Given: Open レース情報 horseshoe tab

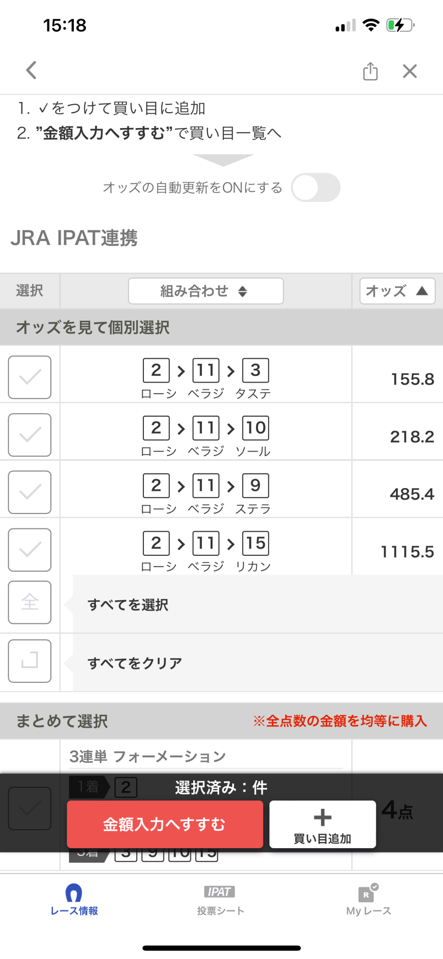Looking at the screenshot, I should click(x=74, y=900).
